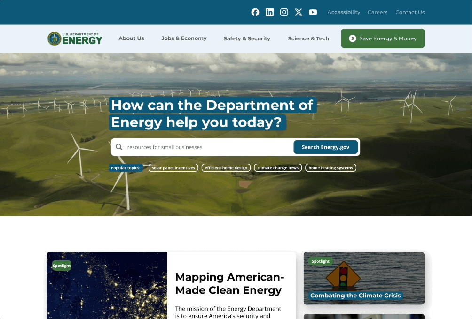472x319 pixels.
Task: Click the night-lights map spotlight image
Action: (x=107, y=285)
